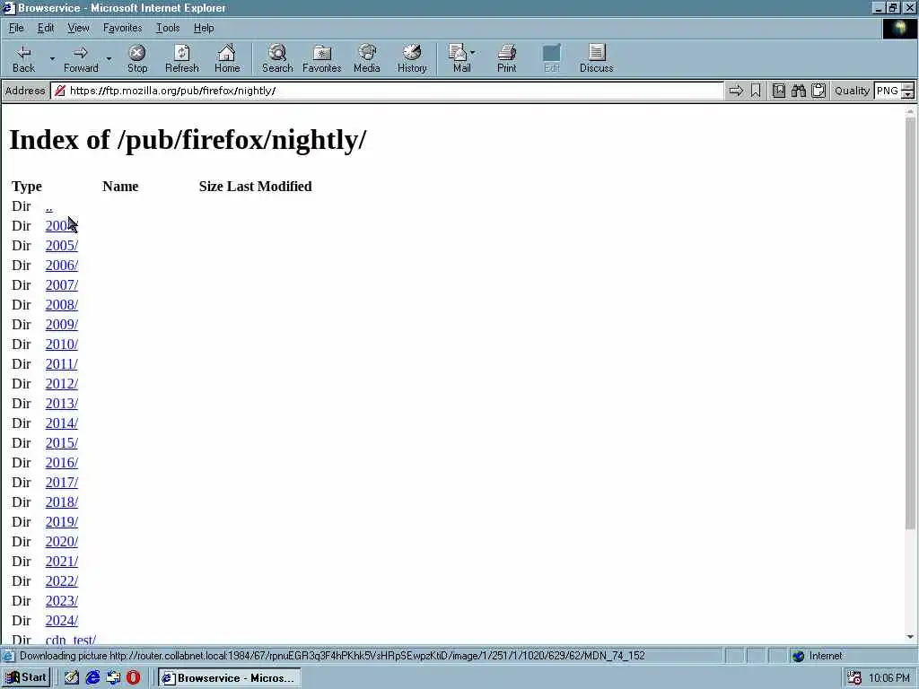This screenshot has height=689, width=919.
Task: Click the clipboard icon in Browservice bar
Action: (x=818, y=91)
